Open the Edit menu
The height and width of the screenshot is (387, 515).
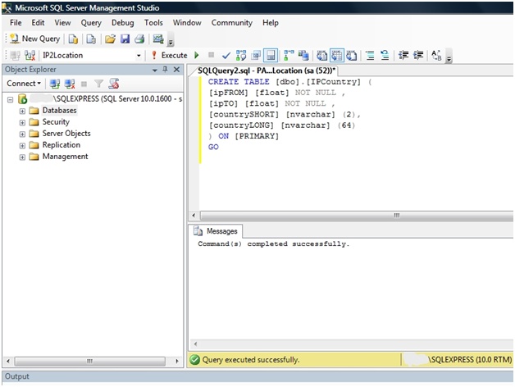[x=38, y=23]
